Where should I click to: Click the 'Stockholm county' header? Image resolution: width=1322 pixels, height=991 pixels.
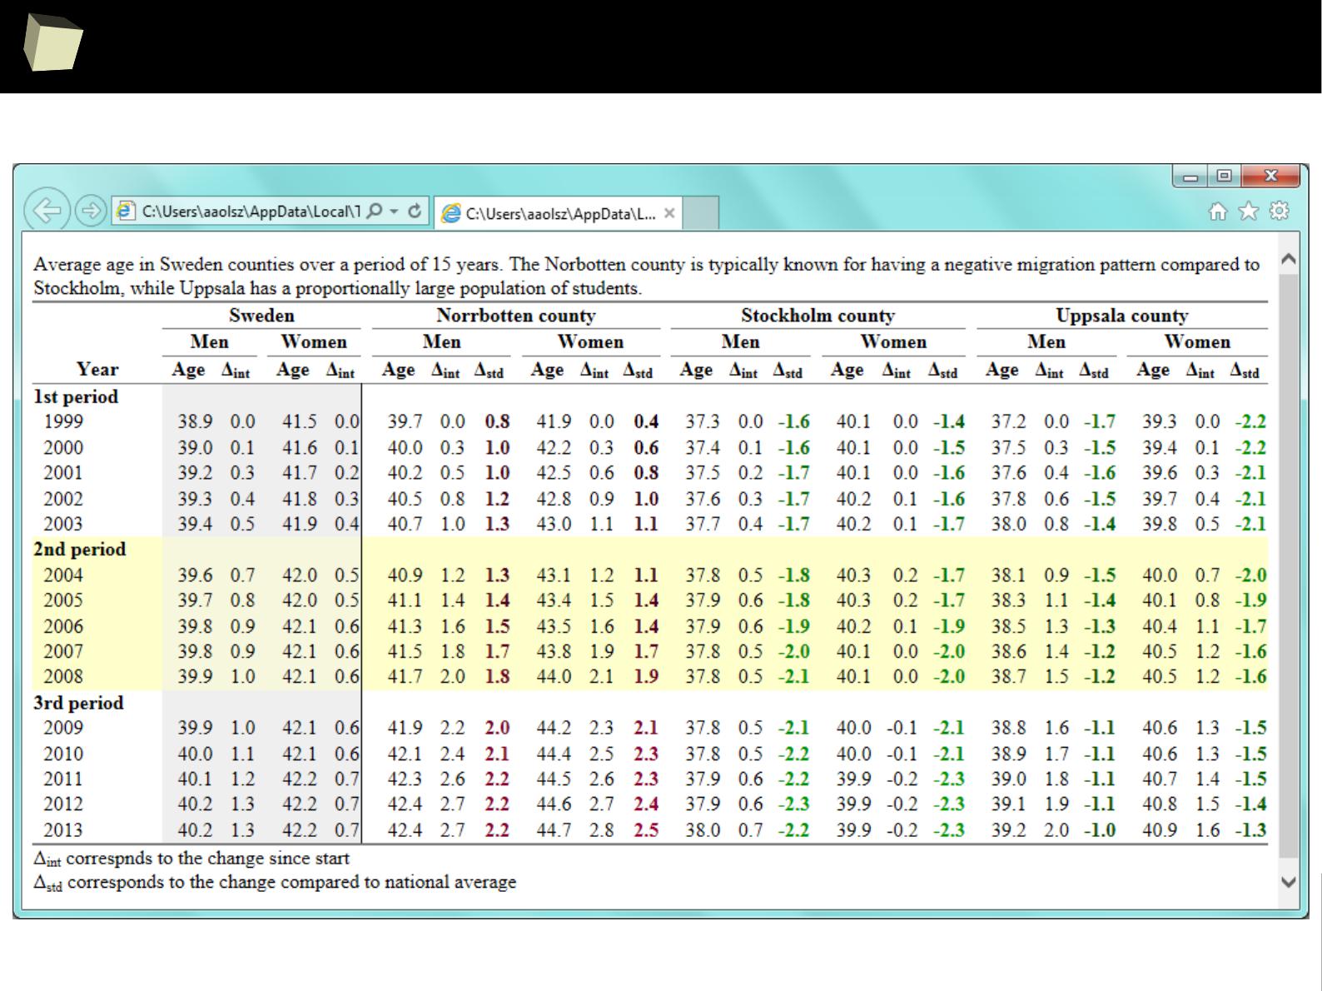pos(818,316)
